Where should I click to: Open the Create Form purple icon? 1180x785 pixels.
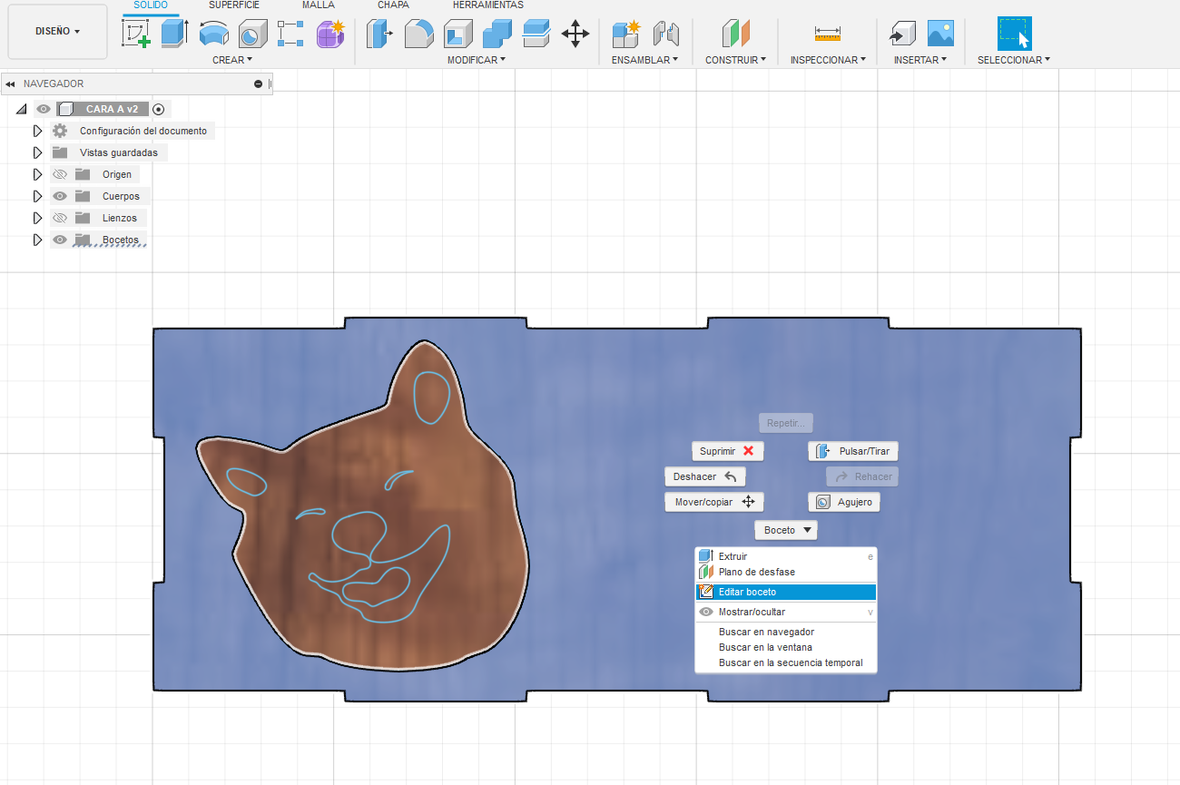click(x=329, y=34)
